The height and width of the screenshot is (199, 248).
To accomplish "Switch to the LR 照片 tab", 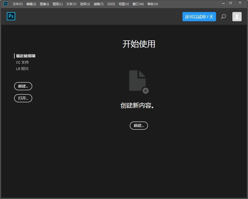I will 22,69.
